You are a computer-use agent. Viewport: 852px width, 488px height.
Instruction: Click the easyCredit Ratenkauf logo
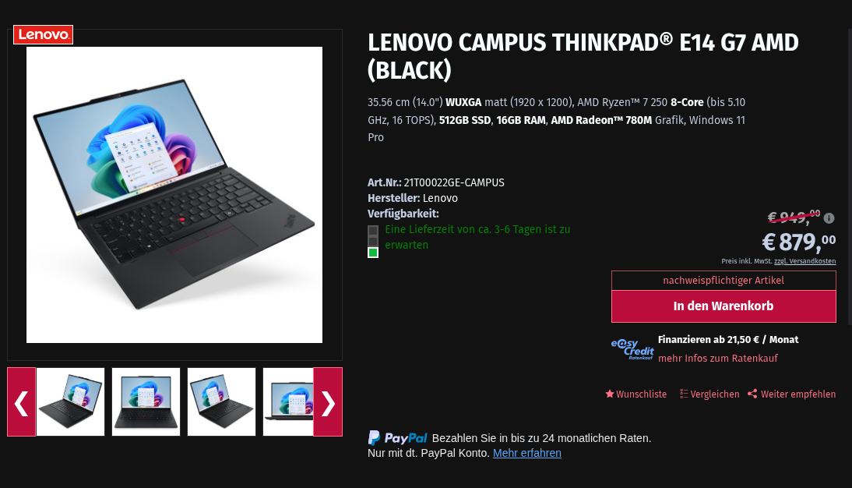[x=632, y=349]
